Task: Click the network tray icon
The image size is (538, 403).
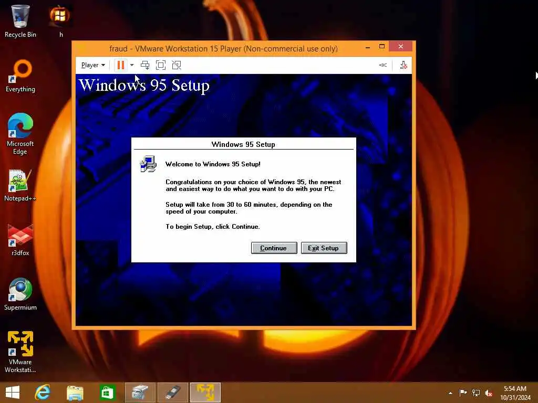Action: click(476, 393)
